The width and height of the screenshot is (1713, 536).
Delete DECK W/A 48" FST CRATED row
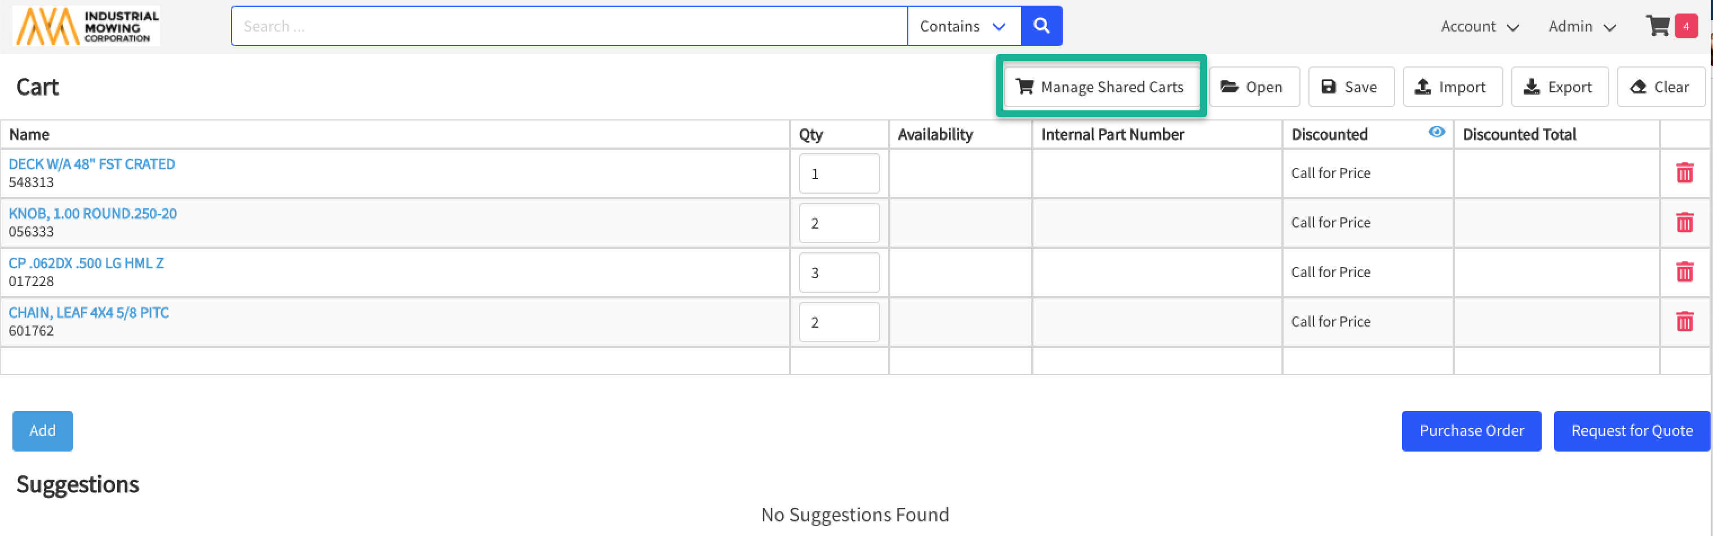(x=1684, y=173)
